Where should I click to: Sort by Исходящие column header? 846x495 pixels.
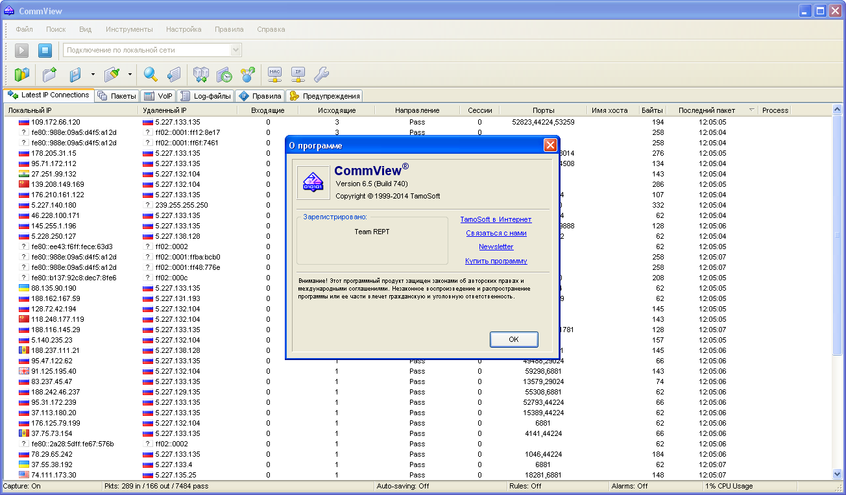337,110
